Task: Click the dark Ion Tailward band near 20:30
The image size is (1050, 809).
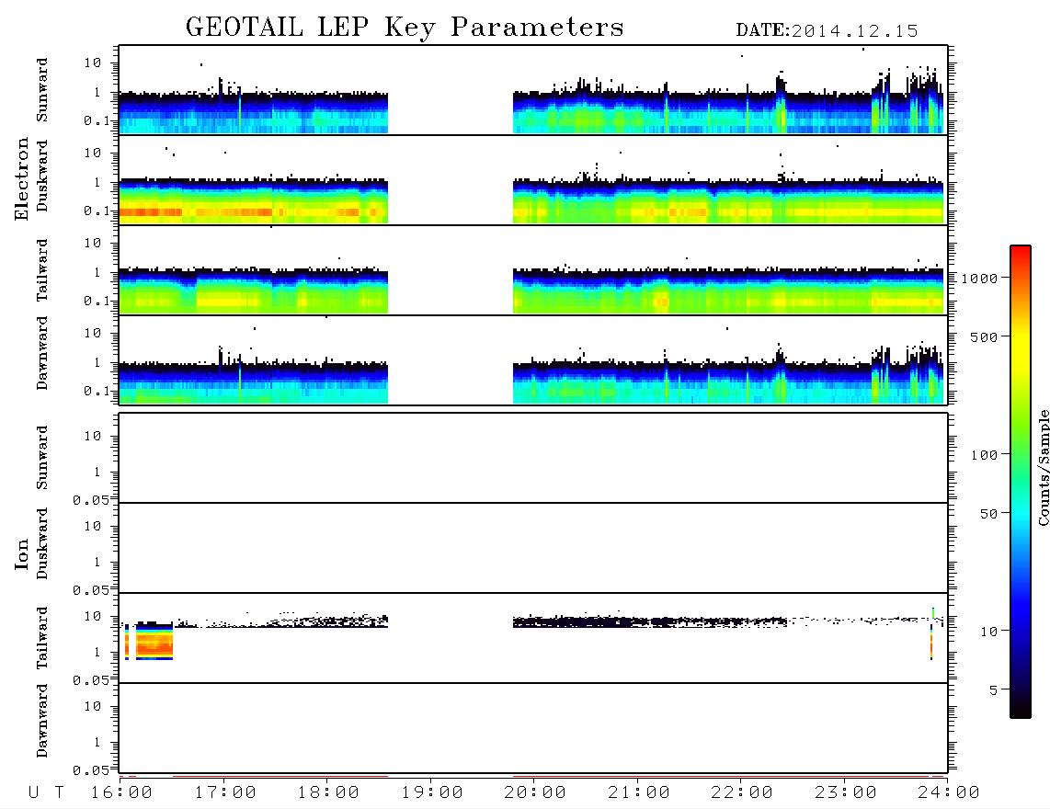Action: 586,622
